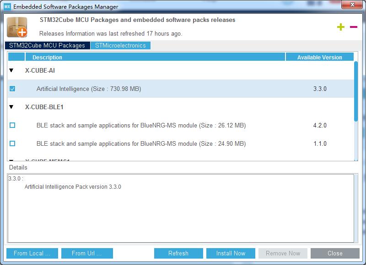The image size is (366, 265).
Task: Select the STMicroelectronics tab
Action: 121,46
